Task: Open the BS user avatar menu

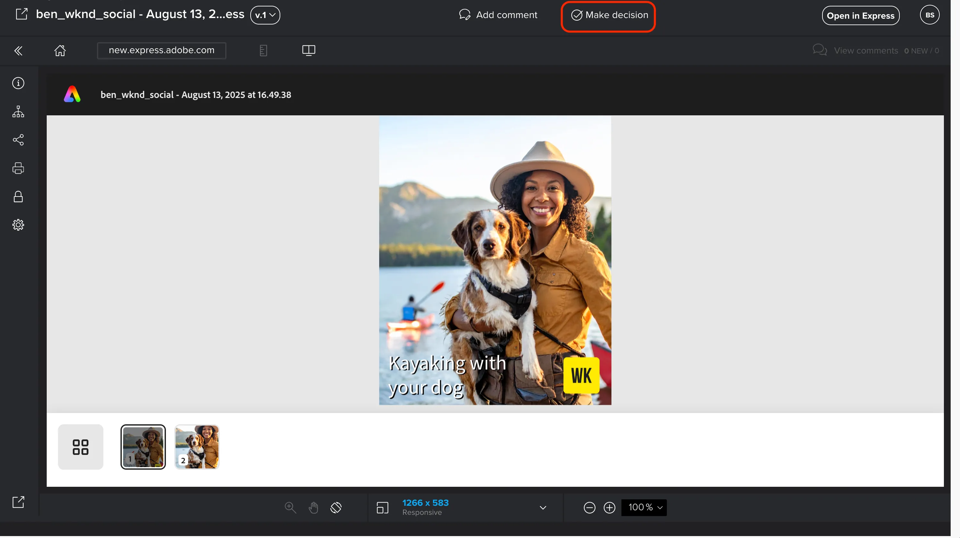Action: coord(929,15)
